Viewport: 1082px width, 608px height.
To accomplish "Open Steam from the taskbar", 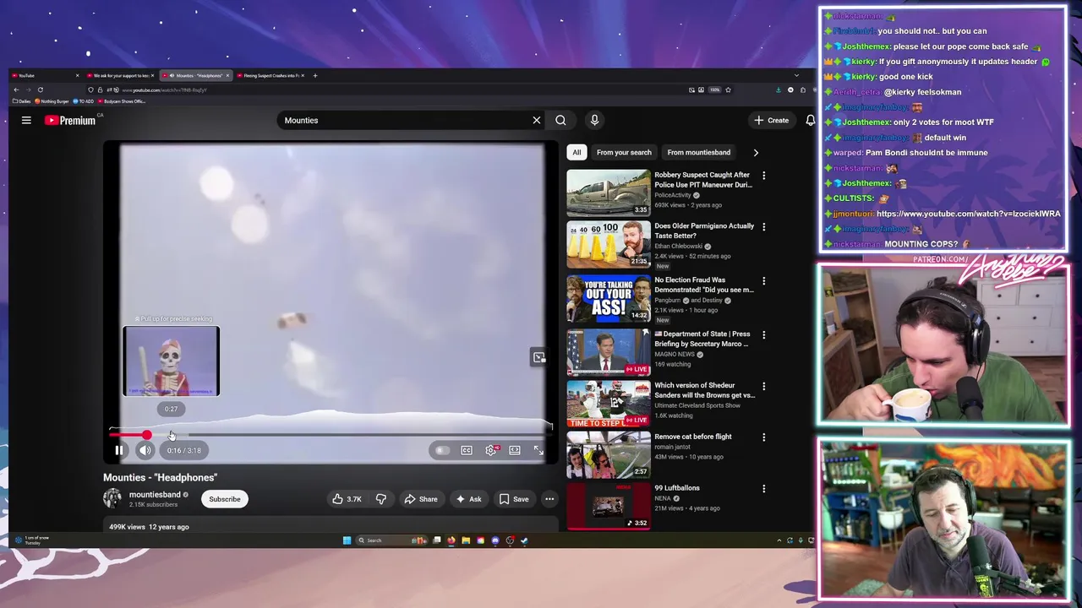I will click(524, 540).
